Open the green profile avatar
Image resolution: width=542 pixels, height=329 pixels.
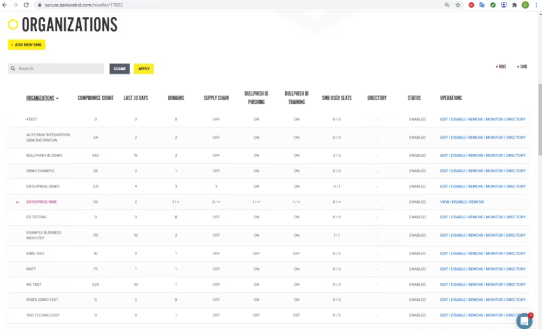(525, 5)
